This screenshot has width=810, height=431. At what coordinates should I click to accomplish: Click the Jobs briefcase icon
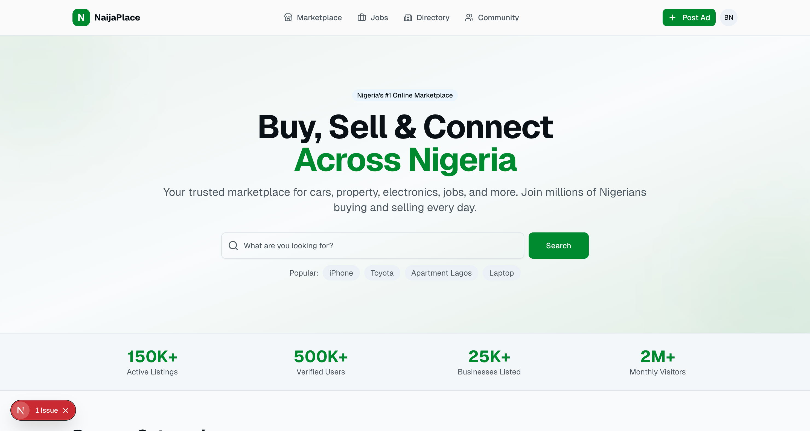[x=362, y=17]
